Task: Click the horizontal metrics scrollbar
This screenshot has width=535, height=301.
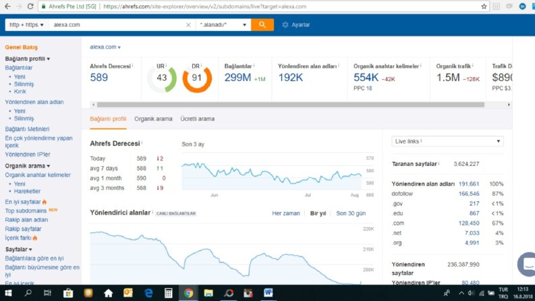Action: coord(290,105)
